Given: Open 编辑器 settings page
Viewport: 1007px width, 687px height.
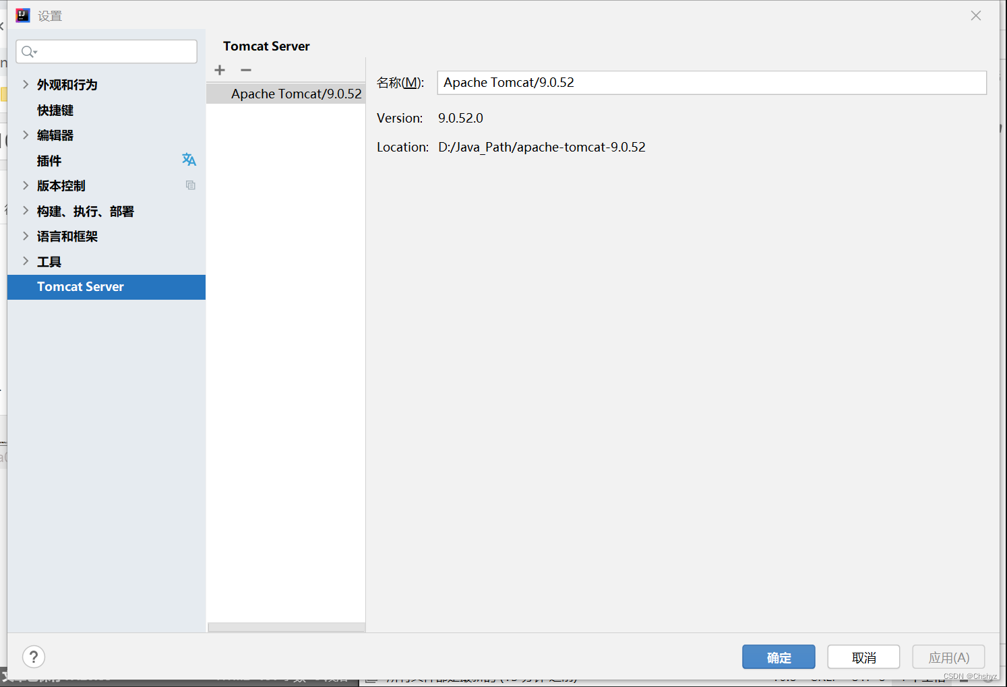Looking at the screenshot, I should 55,135.
